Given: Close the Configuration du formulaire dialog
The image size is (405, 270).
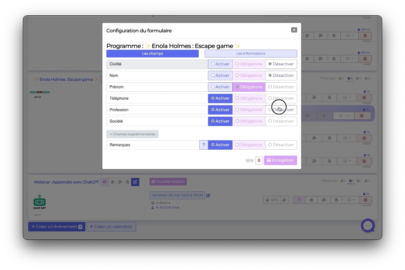Looking at the screenshot, I should tap(294, 30).
